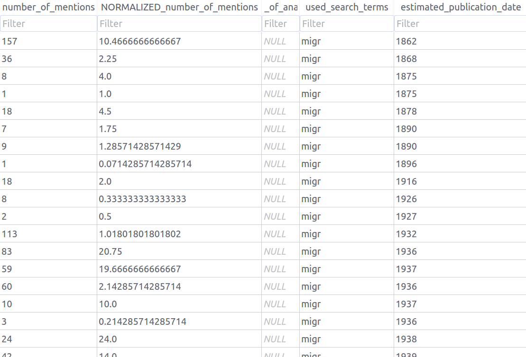
Task: Select the cell containing 10.4666666666667
Action: point(179,41)
